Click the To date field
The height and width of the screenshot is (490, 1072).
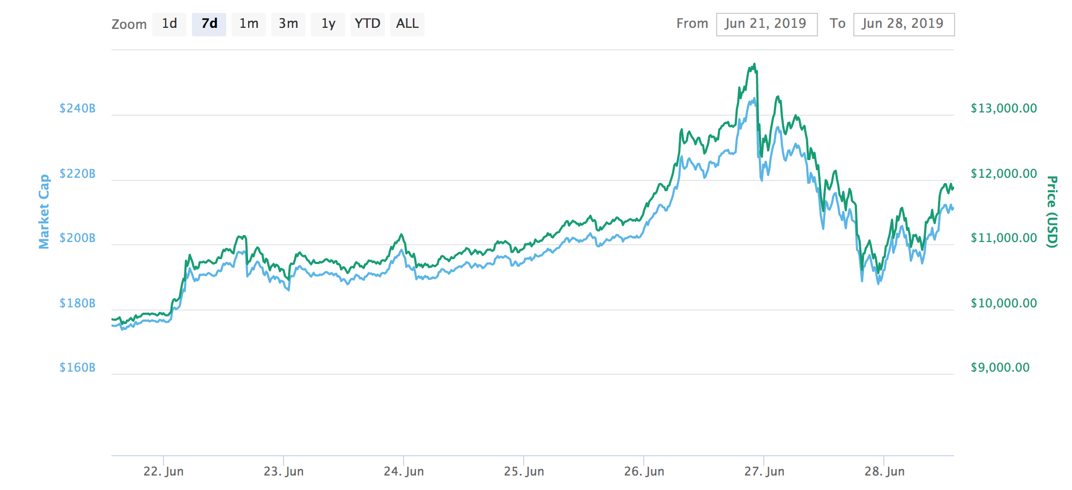[x=904, y=24]
